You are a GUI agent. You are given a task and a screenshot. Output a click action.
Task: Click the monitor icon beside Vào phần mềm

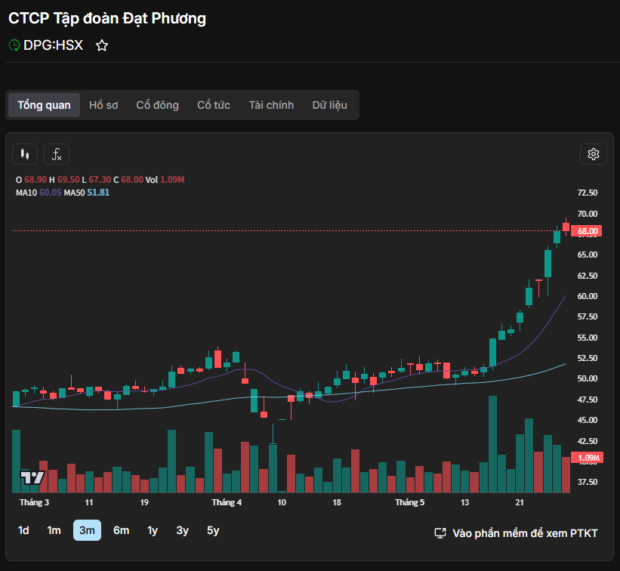(x=440, y=533)
